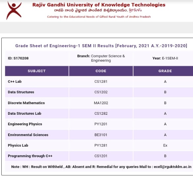The width and height of the screenshot is (193, 177).
Task: Select the Discrete Mathematics subject row
Action: coord(99,103)
